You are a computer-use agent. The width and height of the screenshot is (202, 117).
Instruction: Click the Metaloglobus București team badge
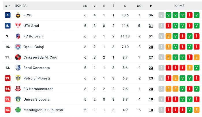coord(18,110)
